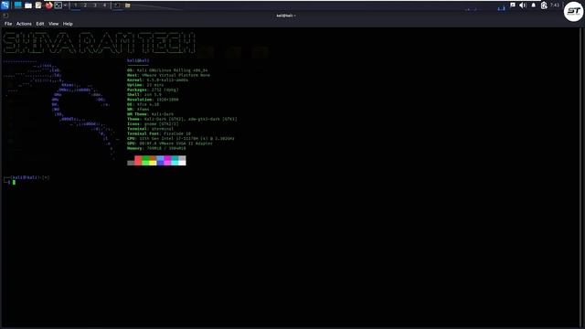Open the Kali applications menu icon
The image size is (585, 329).
click(x=5, y=5)
